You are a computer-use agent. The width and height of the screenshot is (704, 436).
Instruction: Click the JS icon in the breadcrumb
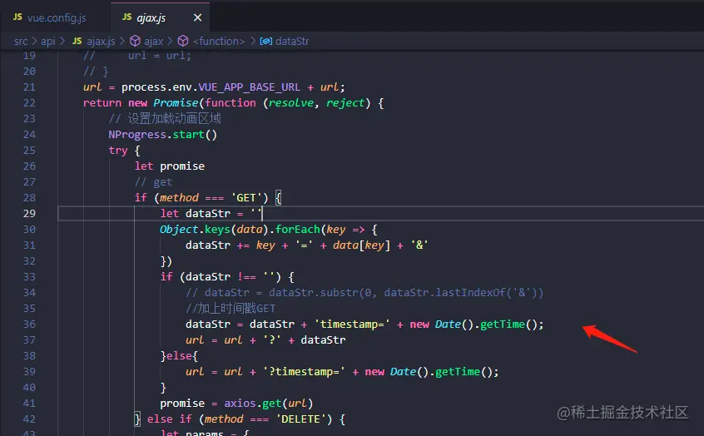[x=77, y=41]
